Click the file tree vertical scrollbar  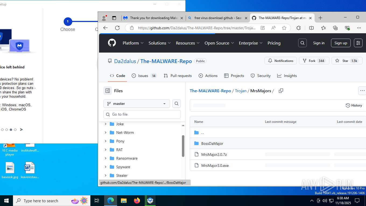click(x=183, y=146)
